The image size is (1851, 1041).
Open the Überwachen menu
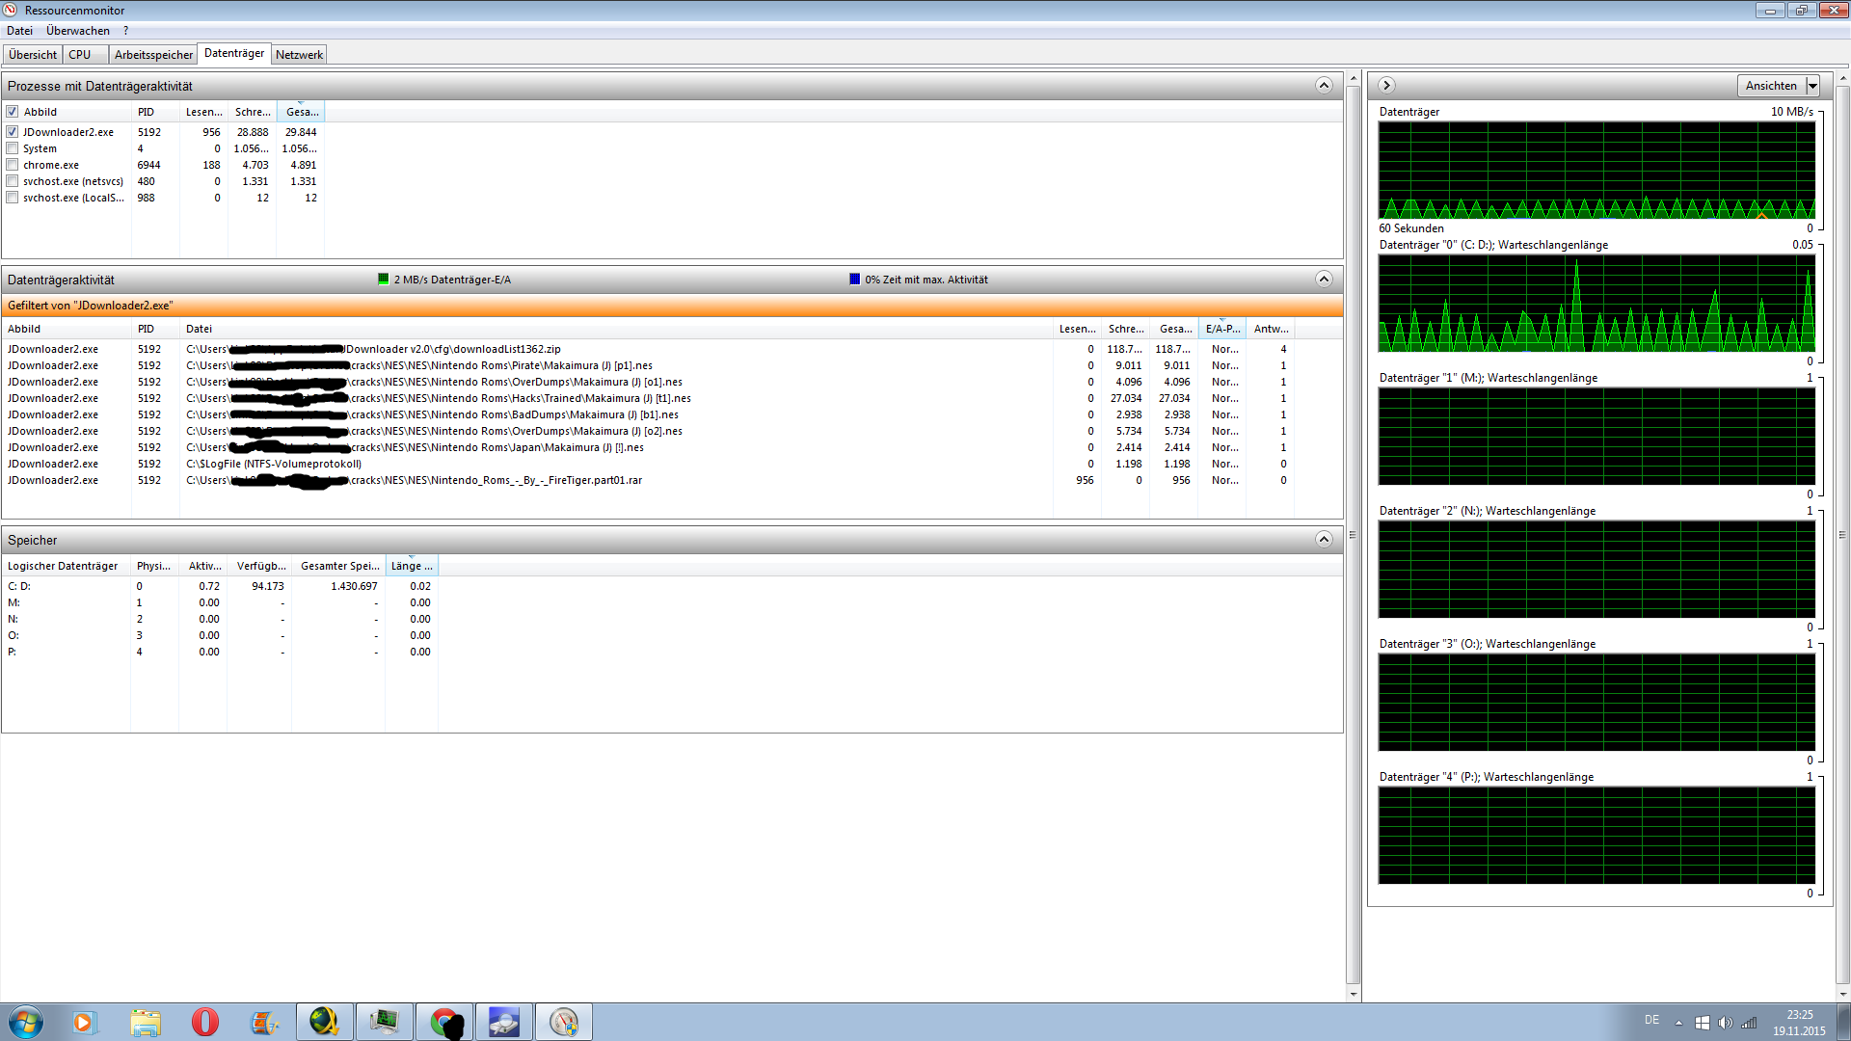77,31
